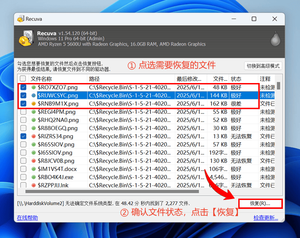The width and height of the screenshot is (300, 238).
Task: Toggle the select-all checkbox in header
Action: pos(23,78)
